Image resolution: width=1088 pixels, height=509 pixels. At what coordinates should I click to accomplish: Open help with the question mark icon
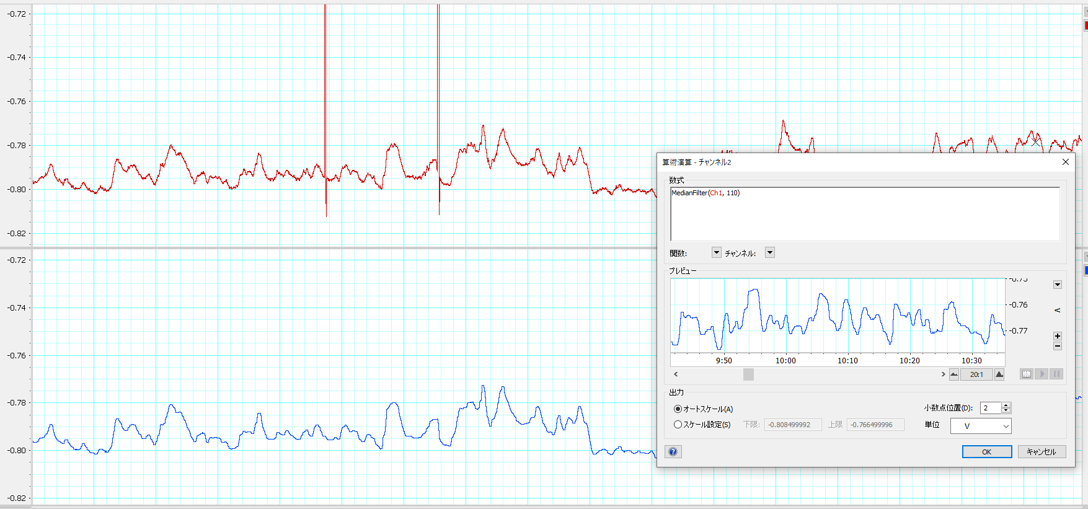point(673,452)
